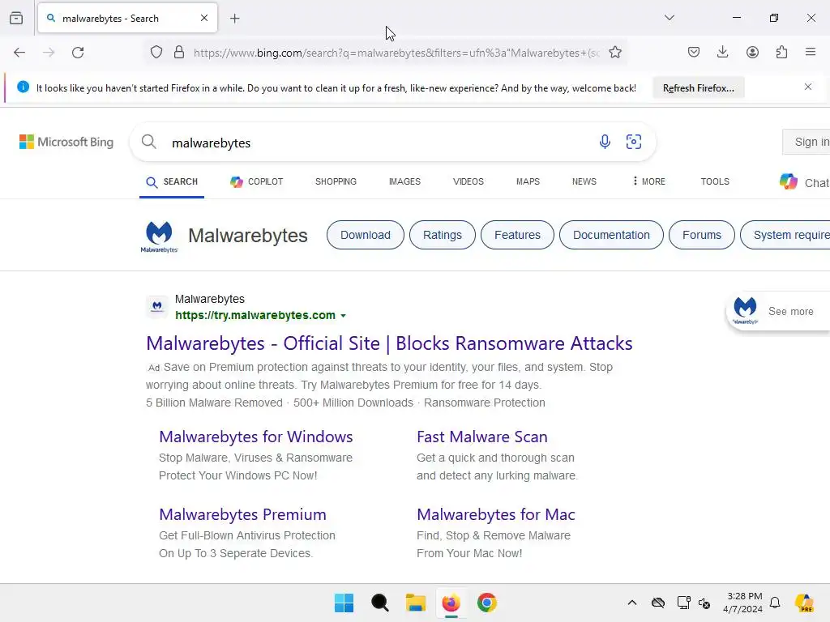Expand the MORE menu

point(649,181)
